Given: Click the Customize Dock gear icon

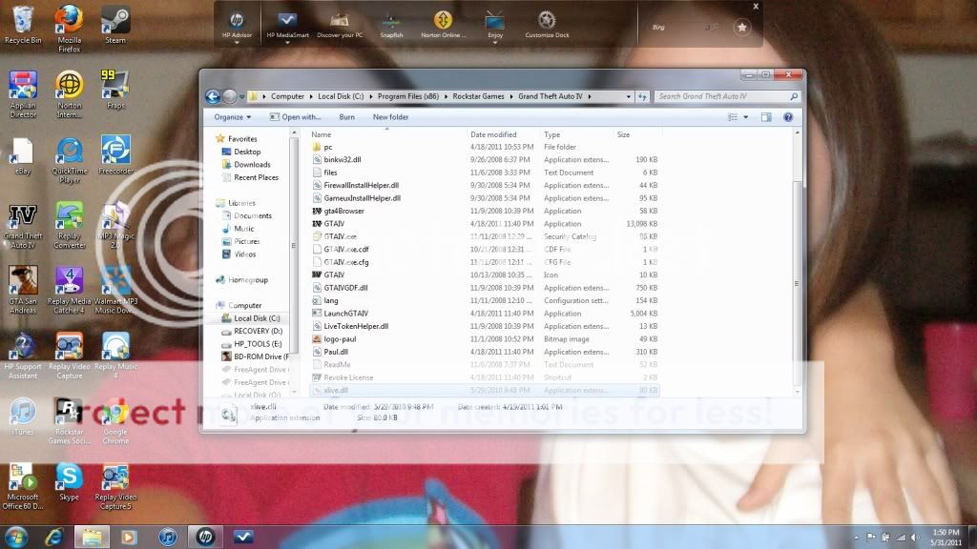Looking at the screenshot, I should click(547, 25).
